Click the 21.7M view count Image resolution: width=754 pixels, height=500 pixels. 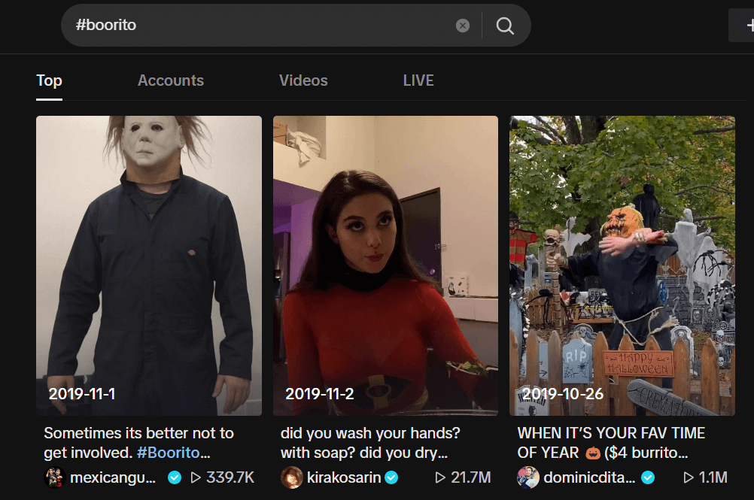coord(471,477)
